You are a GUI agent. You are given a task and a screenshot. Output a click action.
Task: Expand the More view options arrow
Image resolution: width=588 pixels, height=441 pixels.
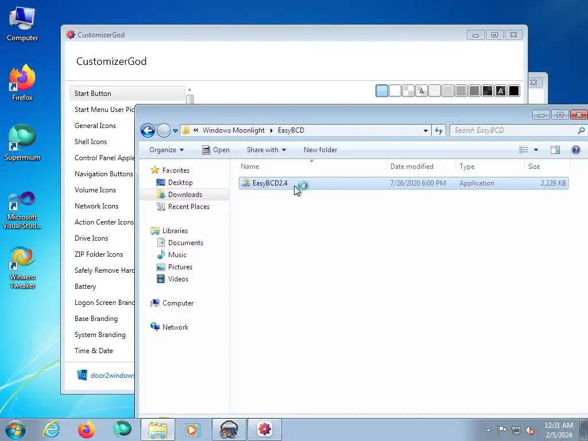[536, 150]
